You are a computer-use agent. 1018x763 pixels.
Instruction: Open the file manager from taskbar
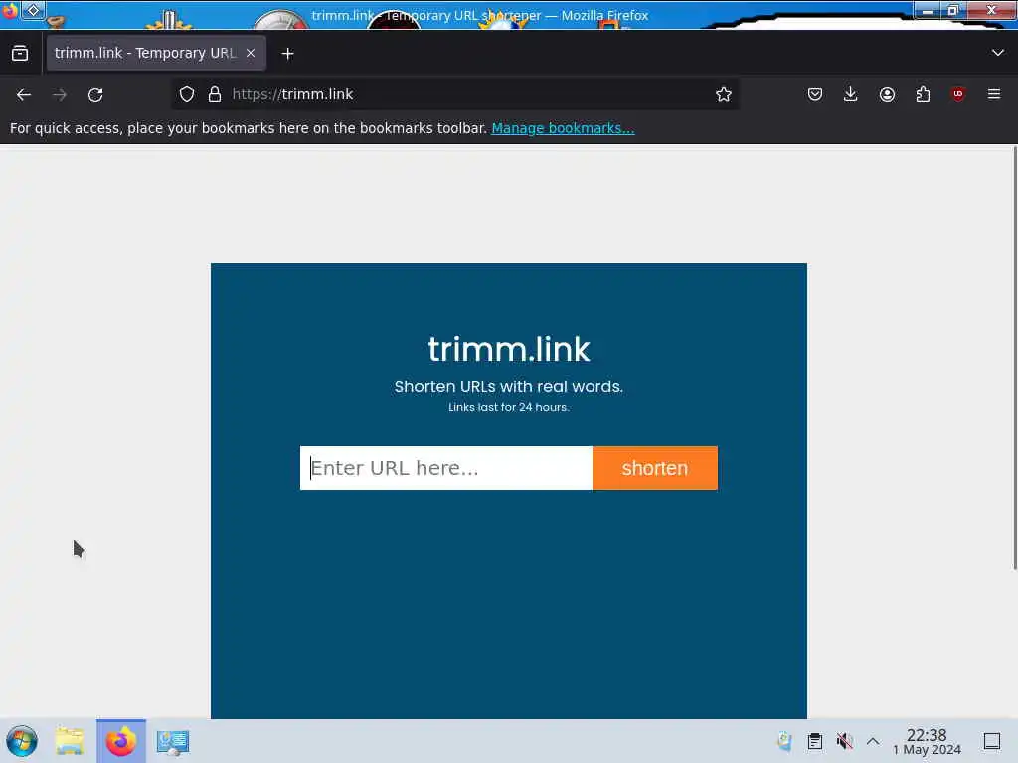point(70,741)
